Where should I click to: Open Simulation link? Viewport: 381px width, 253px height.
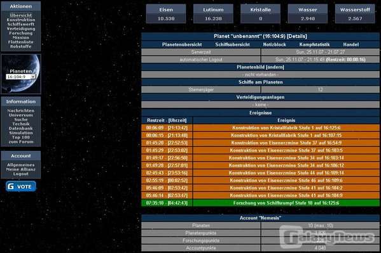tap(21, 133)
